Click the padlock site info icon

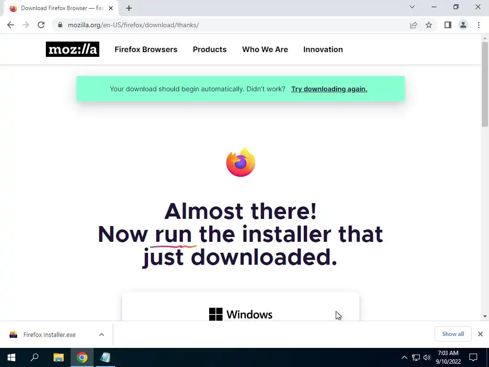click(60, 25)
